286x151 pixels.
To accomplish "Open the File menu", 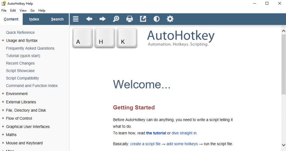I will (4, 10).
